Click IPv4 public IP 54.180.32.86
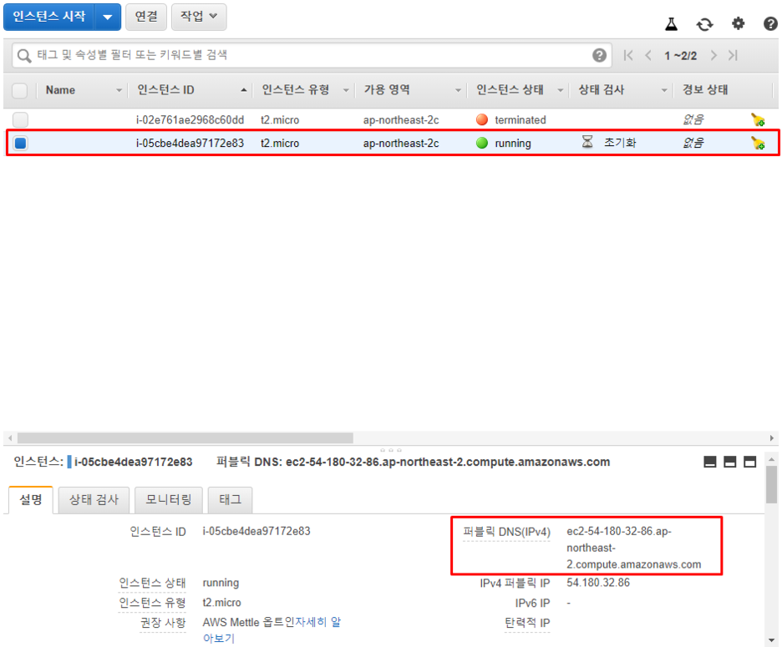This screenshot has height=647, width=782. coord(598,583)
